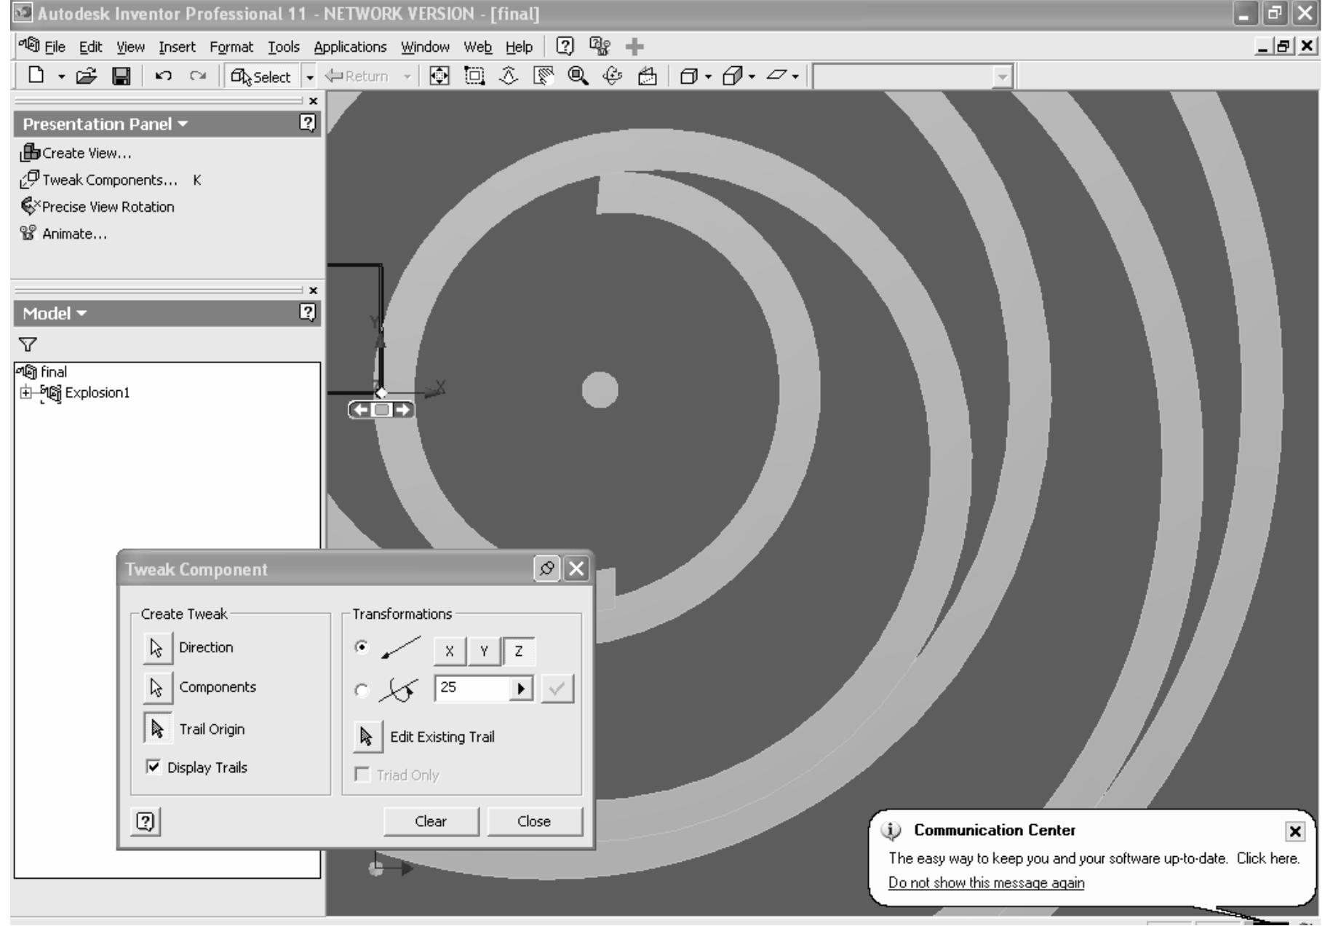Viewport: 1333px width, 926px height.
Task: Open the Tools menu
Action: pos(284,47)
